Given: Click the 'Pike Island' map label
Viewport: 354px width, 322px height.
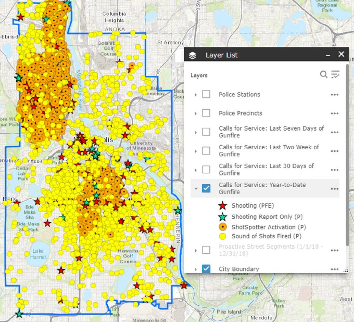Looking at the screenshot, I should [x=229, y=312].
